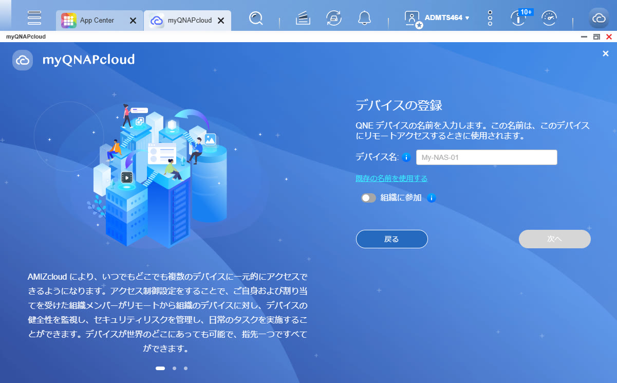
Task: Enable the 組織に参加 toggle
Action: [x=368, y=198]
